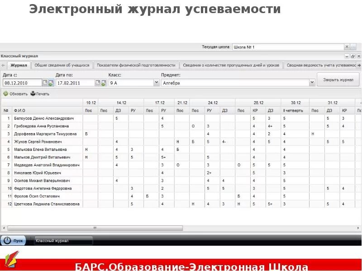The height and width of the screenshot is (271, 362).
Task: Click the 24.12 date column header
Action: click(213, 103)
